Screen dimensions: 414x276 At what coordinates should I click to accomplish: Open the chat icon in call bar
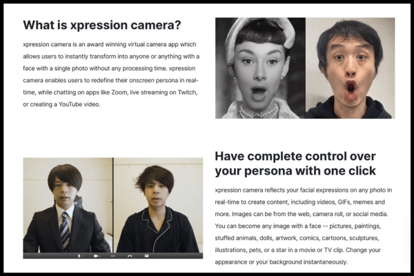coord(147,256)
